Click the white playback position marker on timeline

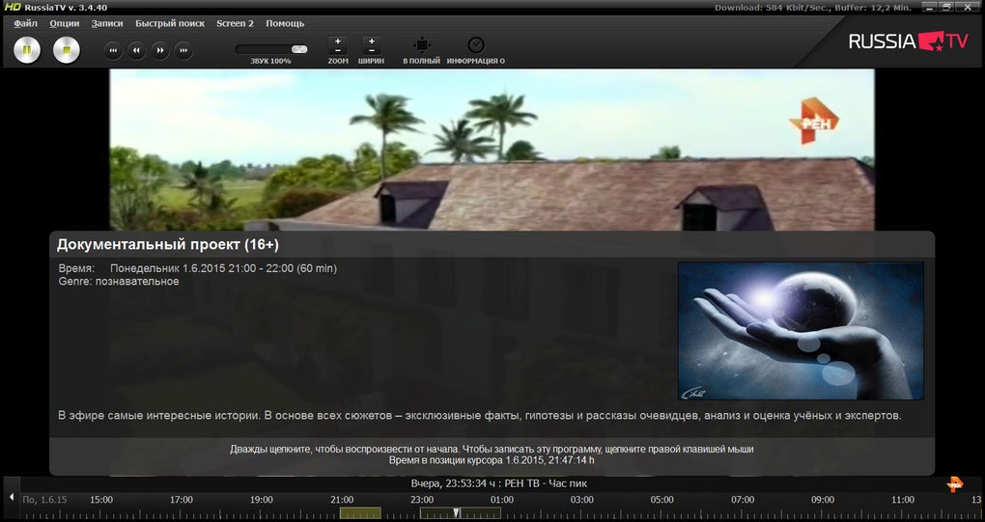pos(457,513)
